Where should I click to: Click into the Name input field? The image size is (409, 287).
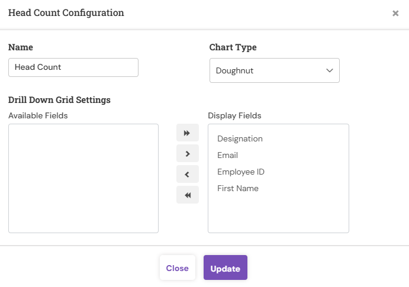73,67
